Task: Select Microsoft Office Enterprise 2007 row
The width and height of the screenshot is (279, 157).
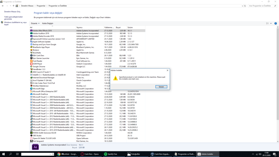Action: pyautogui.click(x=87, y=91)
